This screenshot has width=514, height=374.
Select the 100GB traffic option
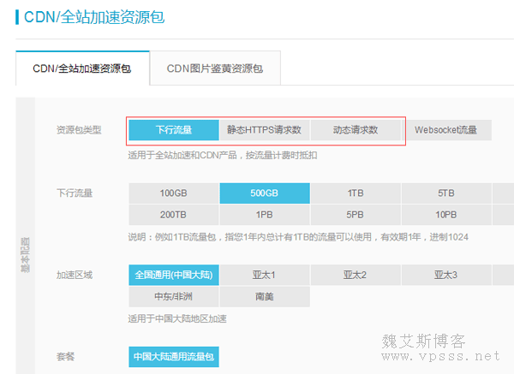coord(173,193)
